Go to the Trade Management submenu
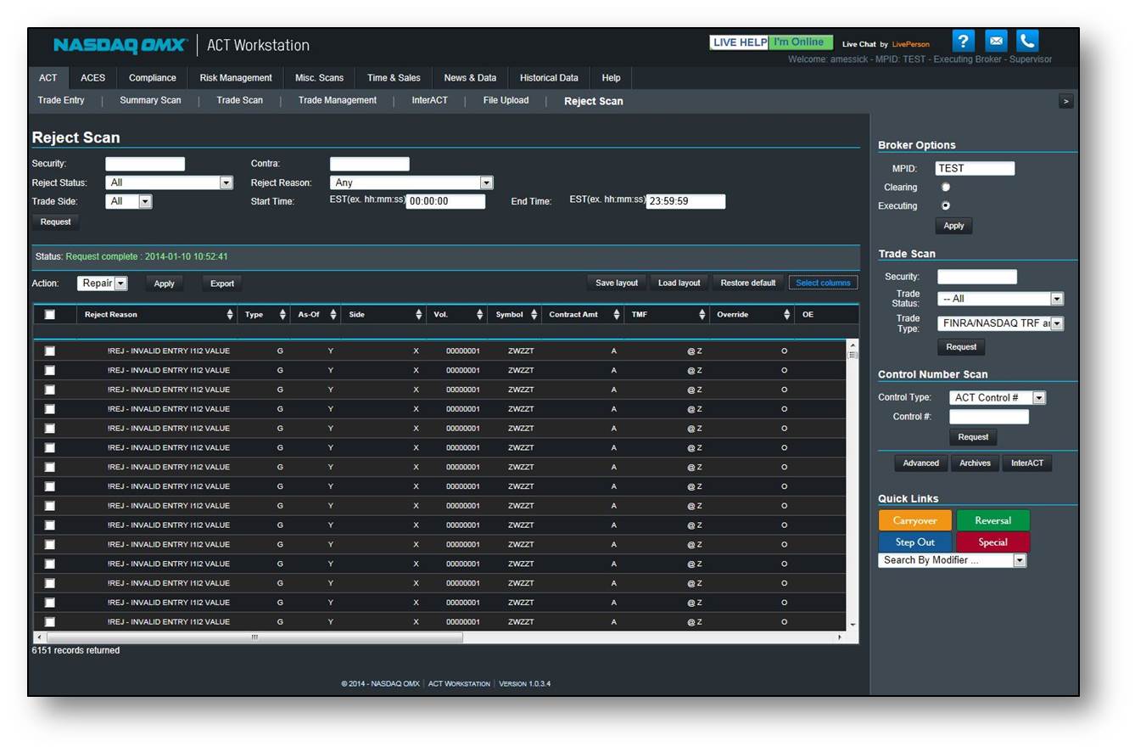Image resolution: width=1135 pixels, height=752 pixels. click(338, 100)
